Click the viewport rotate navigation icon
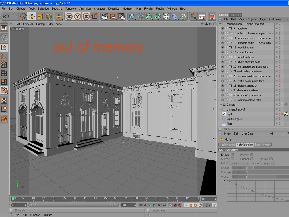Image resolution: width=289 pixels, height=217 pixels. 210,24
